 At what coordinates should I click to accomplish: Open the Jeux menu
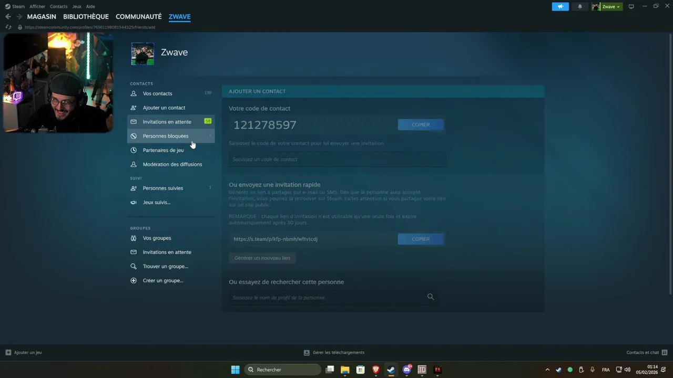click(x=77, y=6)
